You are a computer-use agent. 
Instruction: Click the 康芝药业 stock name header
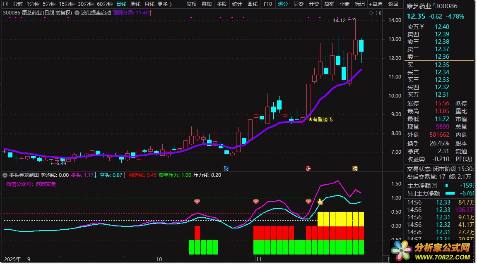point(419,6)
